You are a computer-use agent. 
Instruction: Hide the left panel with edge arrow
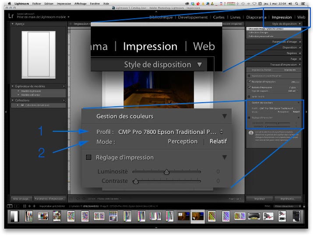pyautogui.click(x=6, y=112)
